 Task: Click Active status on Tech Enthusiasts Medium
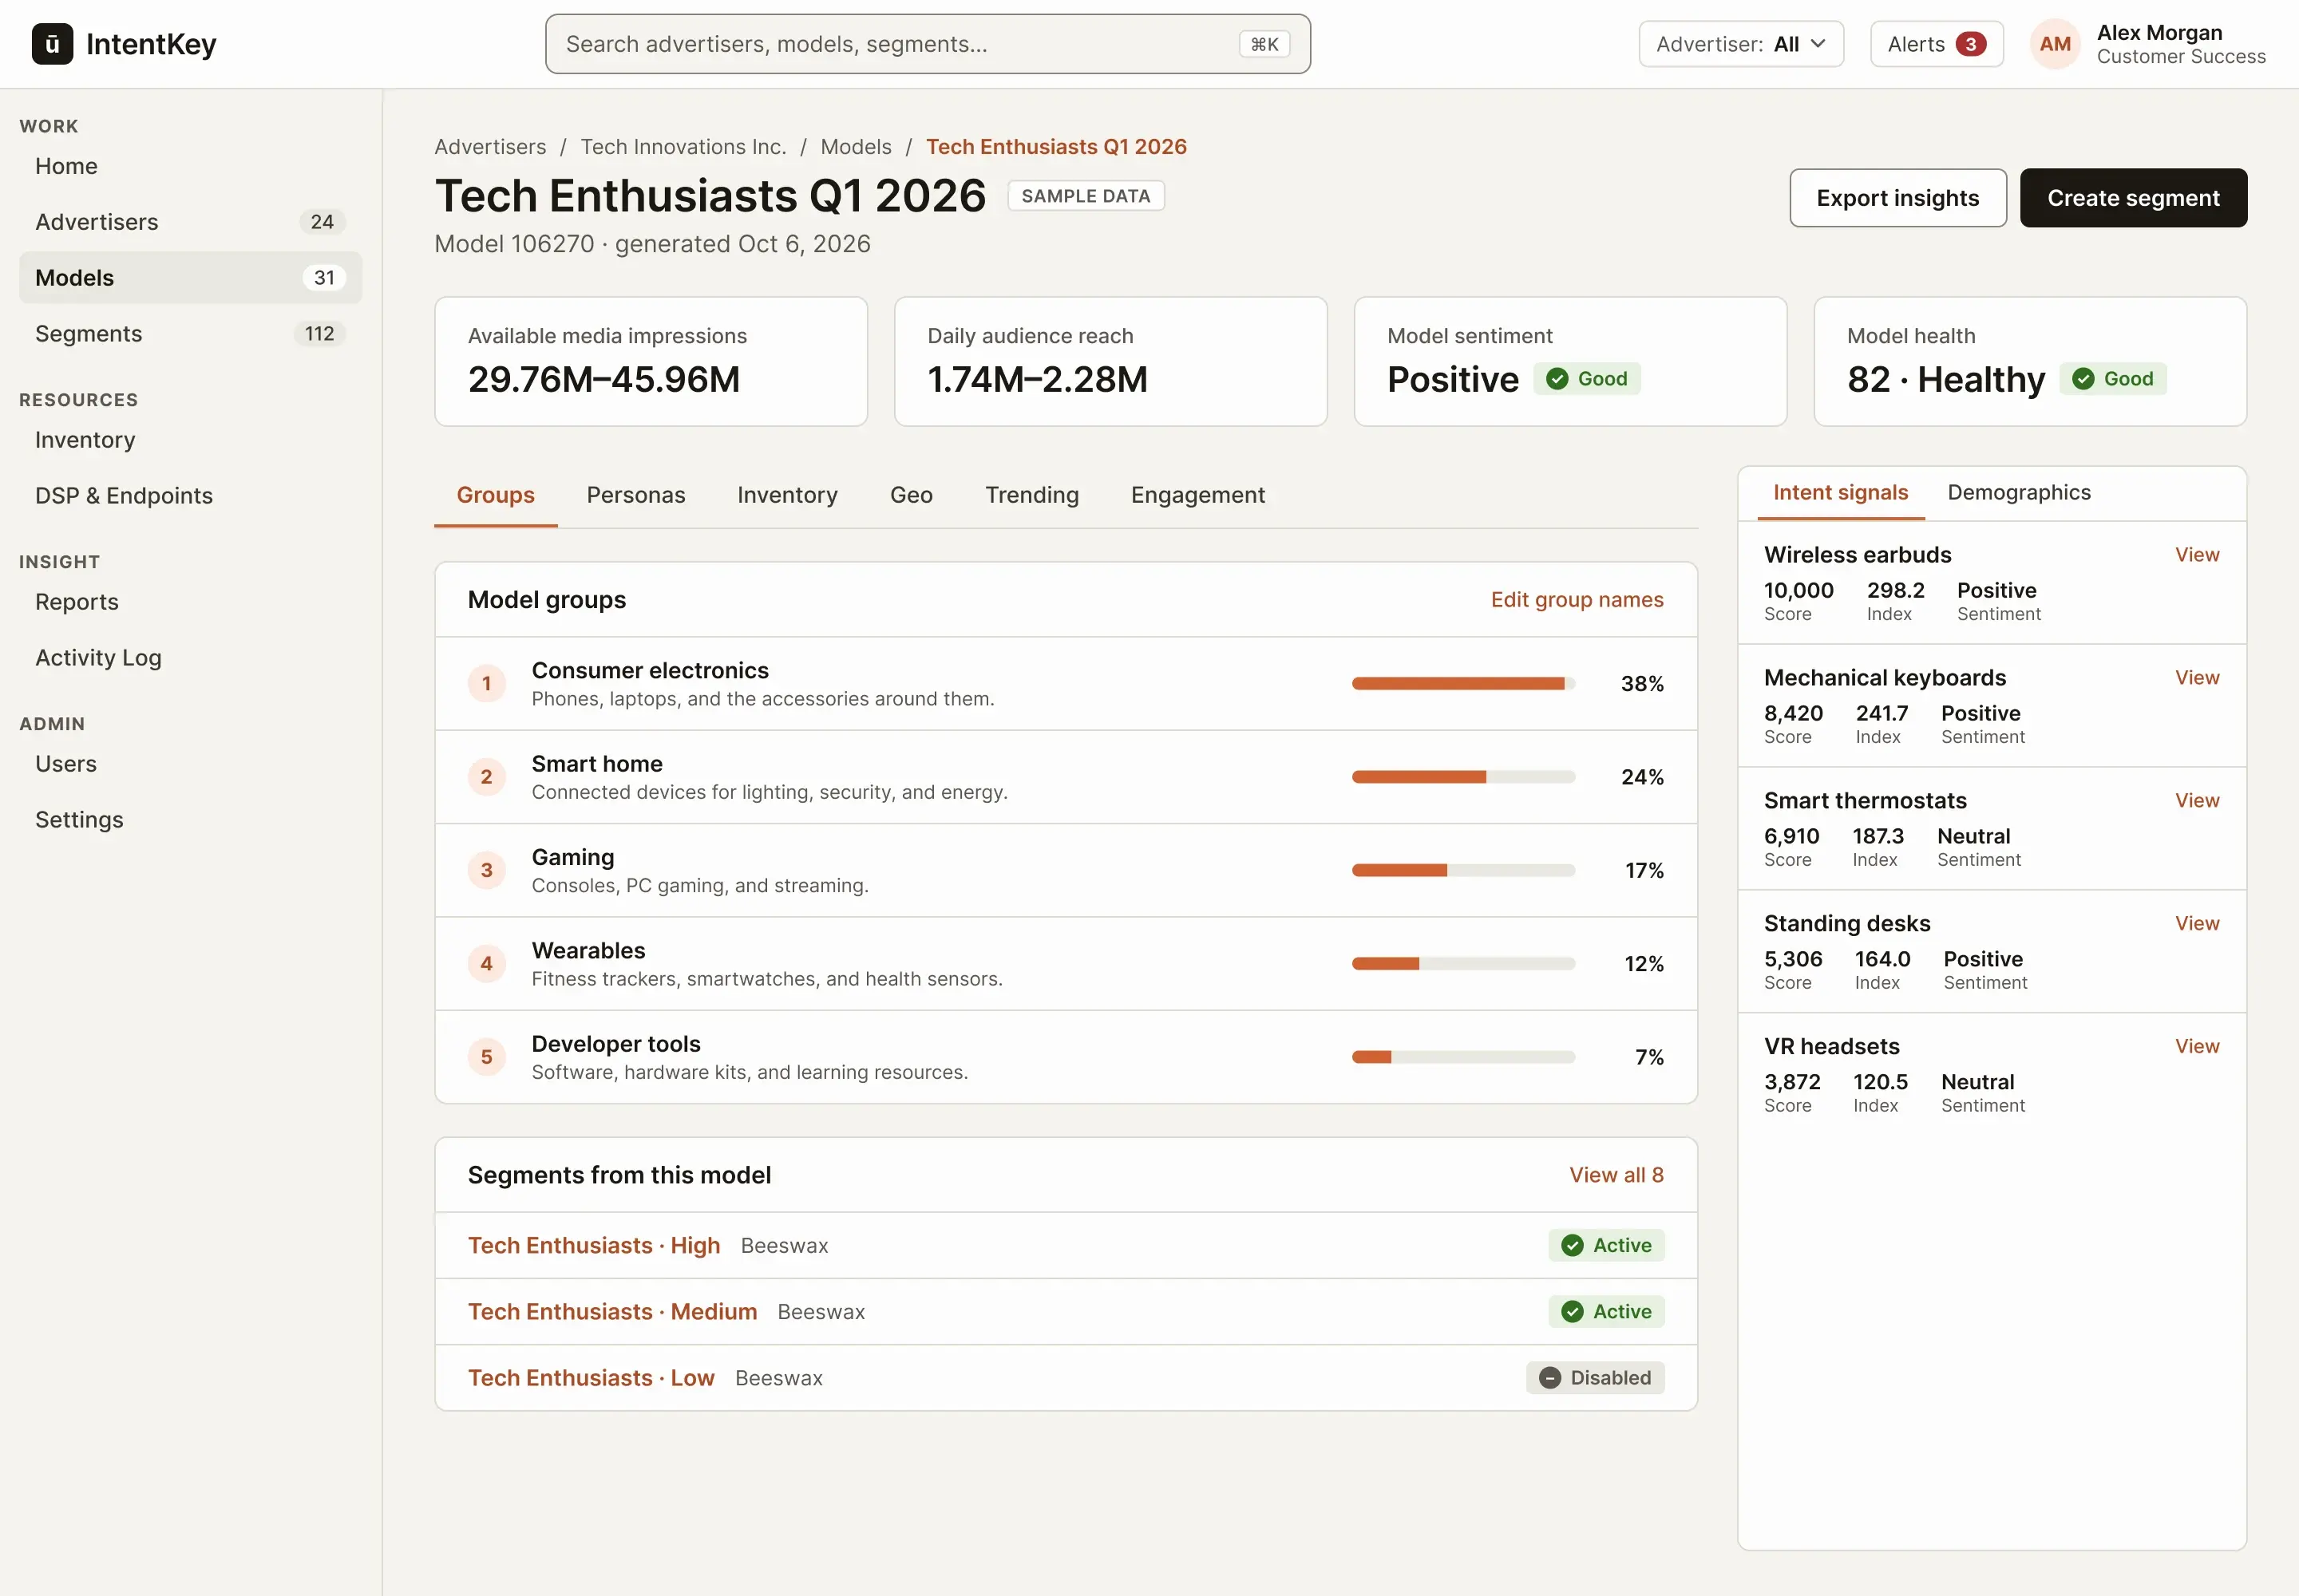(x=1605, y=1312)
